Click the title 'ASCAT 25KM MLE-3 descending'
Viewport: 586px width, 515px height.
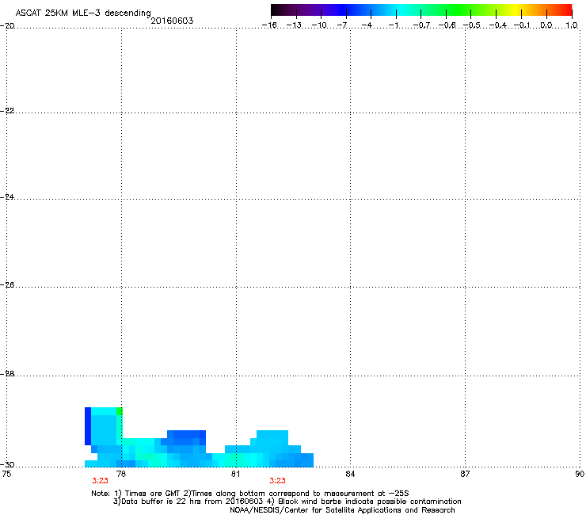pos(83,13)
